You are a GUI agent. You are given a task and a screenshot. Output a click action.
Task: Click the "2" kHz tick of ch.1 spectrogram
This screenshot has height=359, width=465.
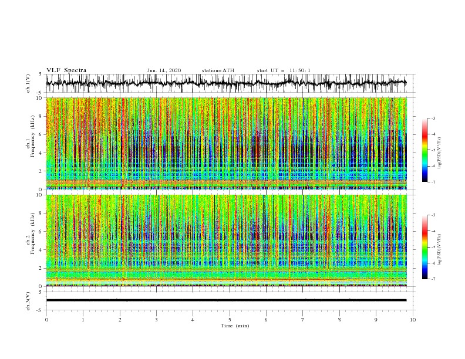[41, 171]
